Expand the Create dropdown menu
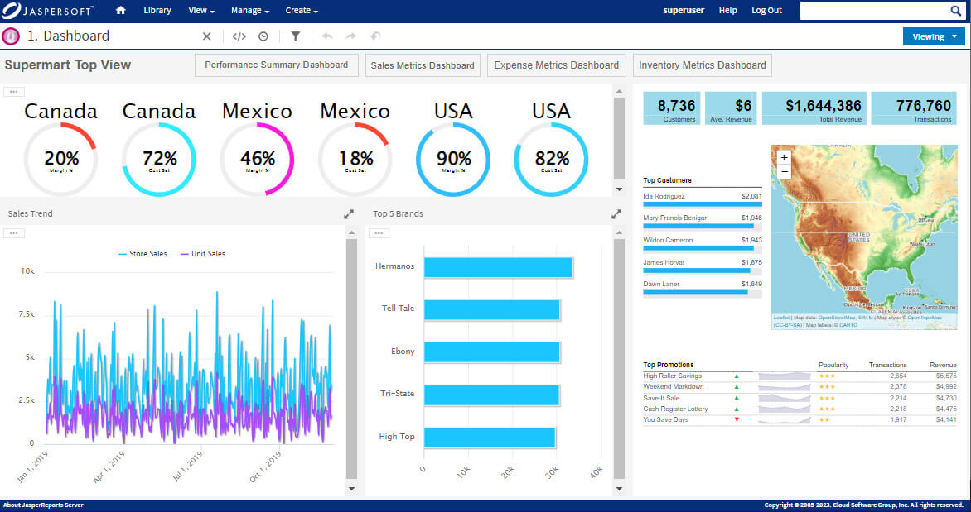The height and width of the screenshot is (512, 971). [300, 11]
